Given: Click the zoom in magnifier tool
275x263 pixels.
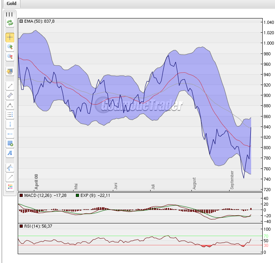Looking at the screenshot, I should pyautogui.click(x=10, y=47).
